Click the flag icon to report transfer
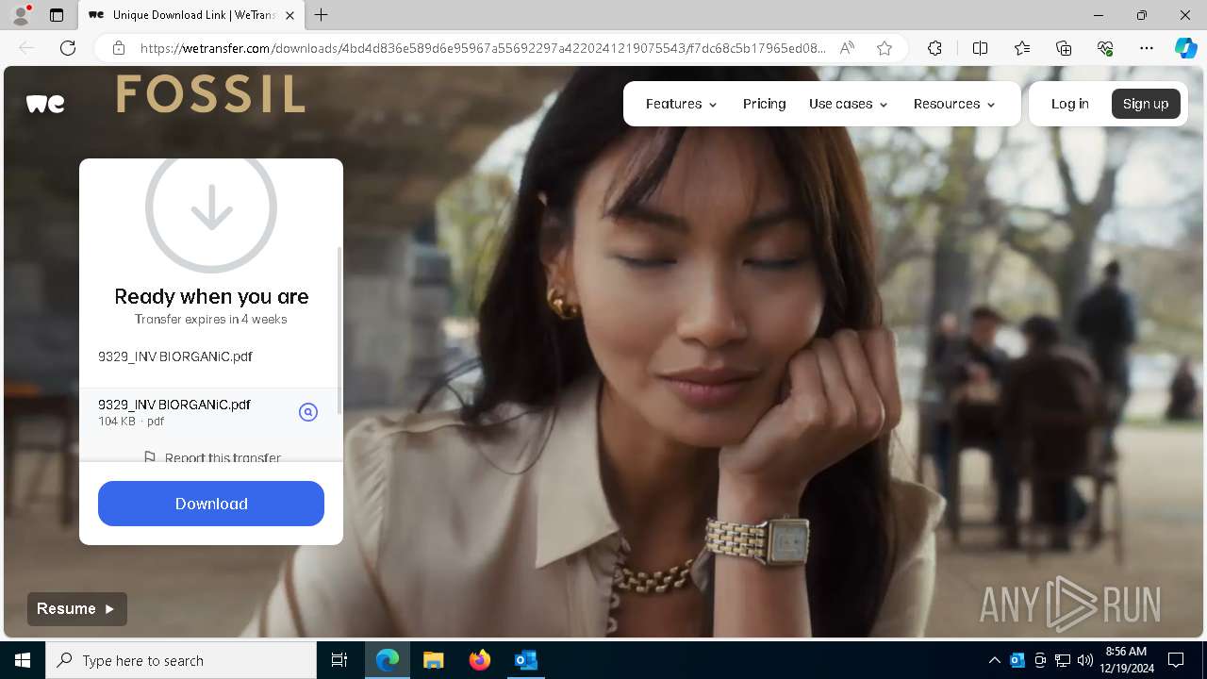 [x=149, y=457]
